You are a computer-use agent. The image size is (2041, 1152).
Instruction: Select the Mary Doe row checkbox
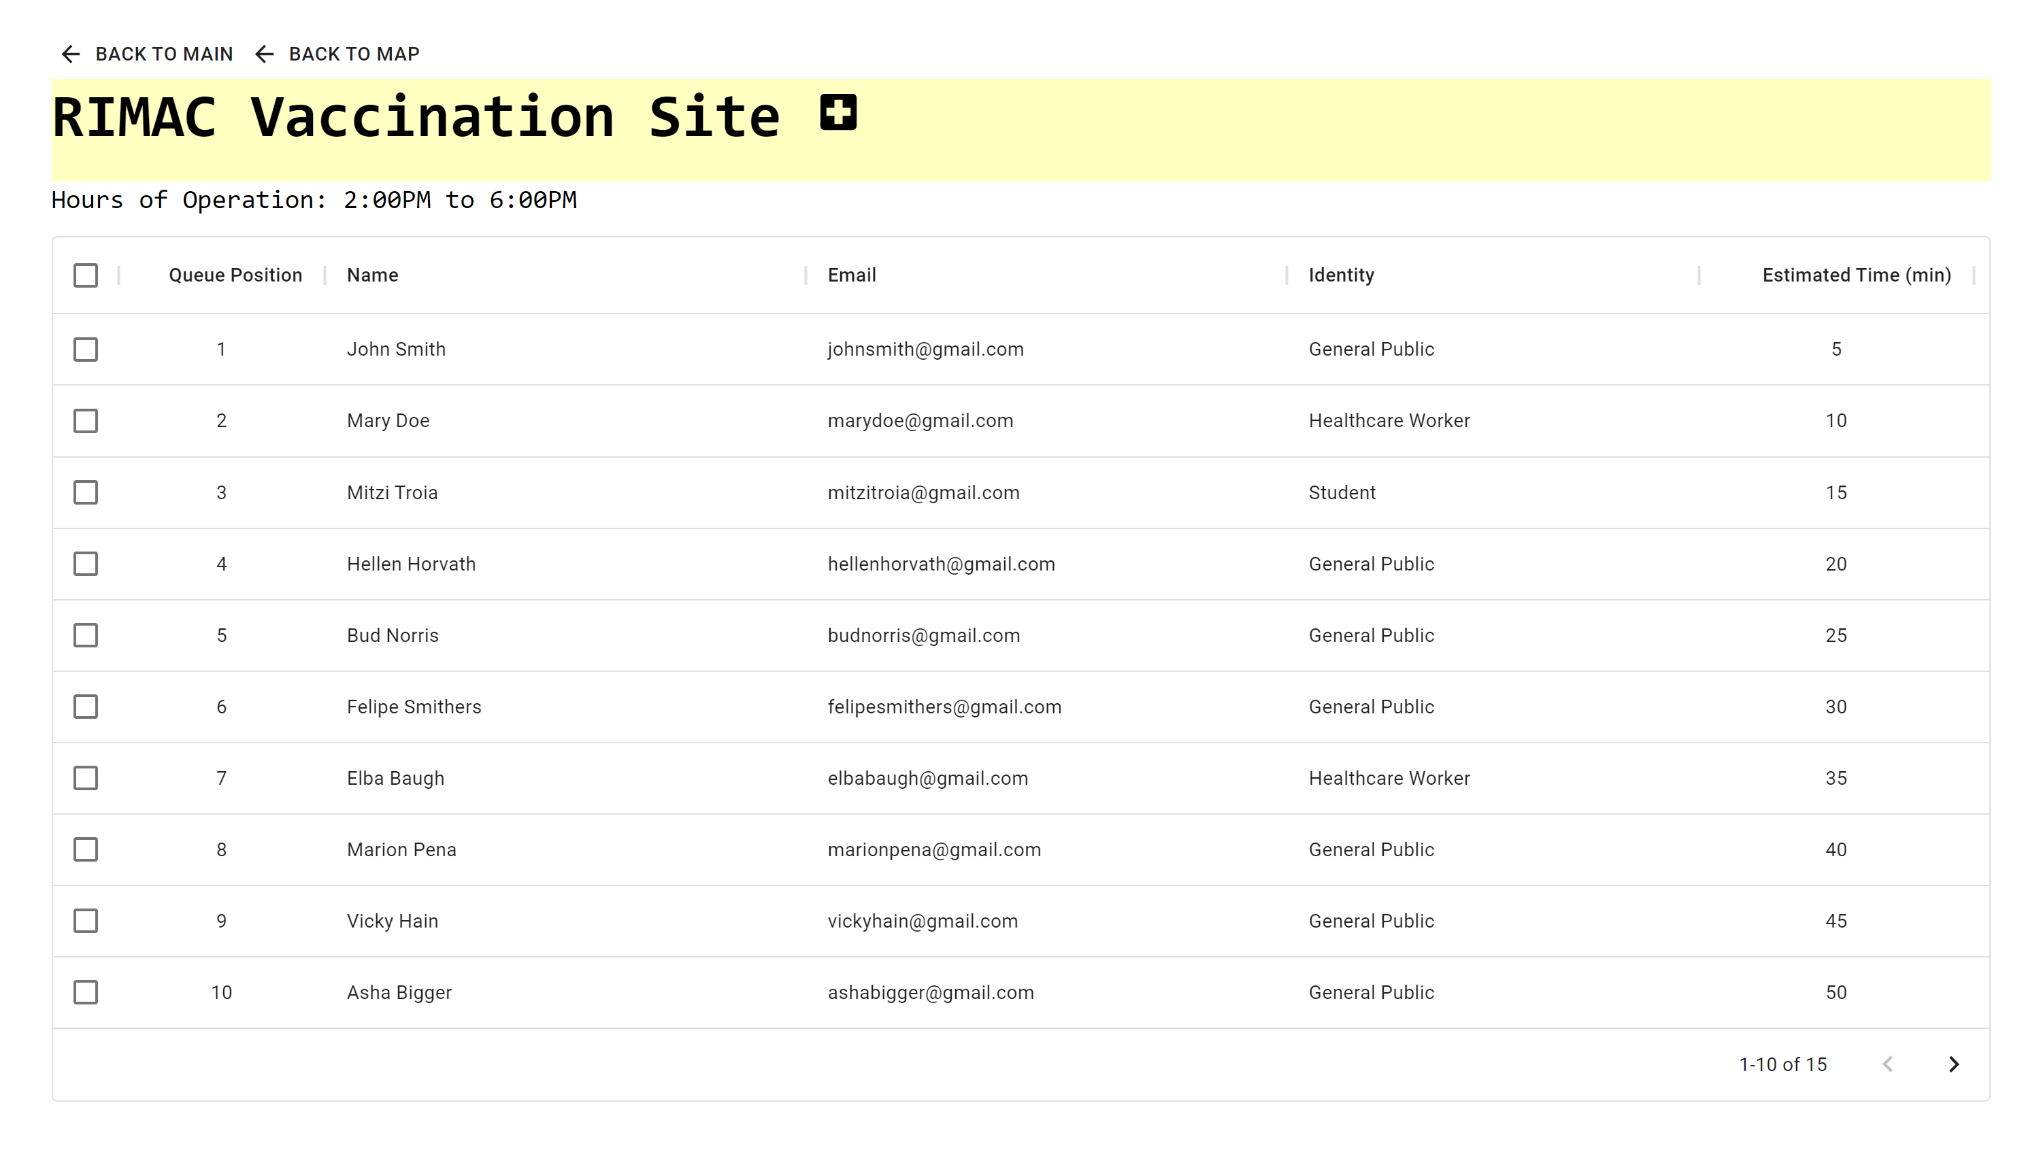[86, 420]
